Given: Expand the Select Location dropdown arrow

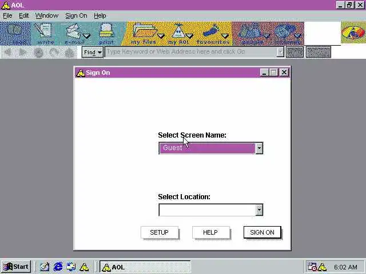Looking at the screenshot, I should coord(259,210).
